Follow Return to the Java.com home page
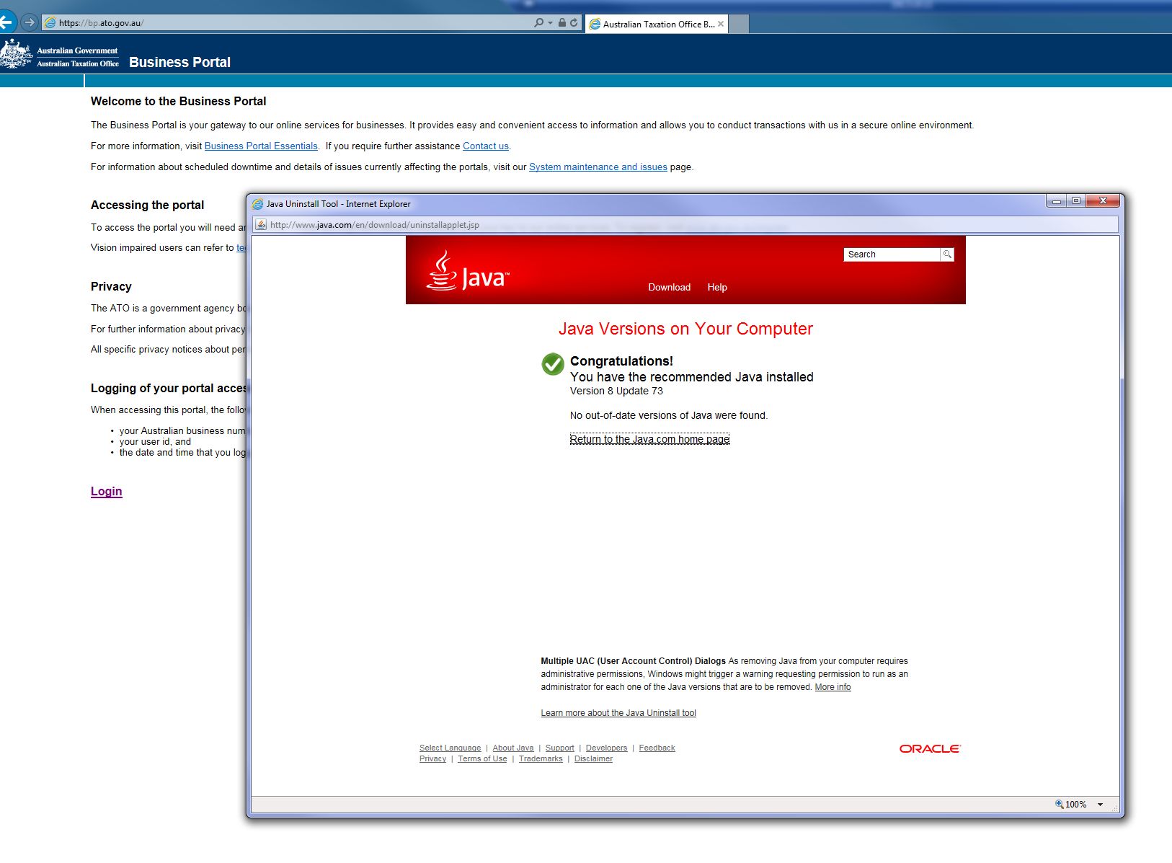Image resolution: width=1172 pixels, height=863 pixels. point(649,439)
